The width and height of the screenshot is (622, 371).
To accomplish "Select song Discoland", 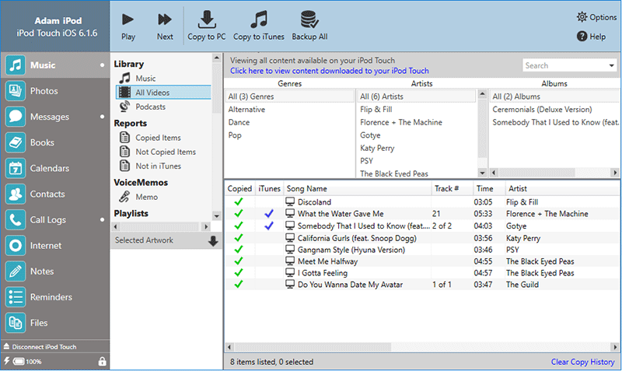I will coord(314,202).
